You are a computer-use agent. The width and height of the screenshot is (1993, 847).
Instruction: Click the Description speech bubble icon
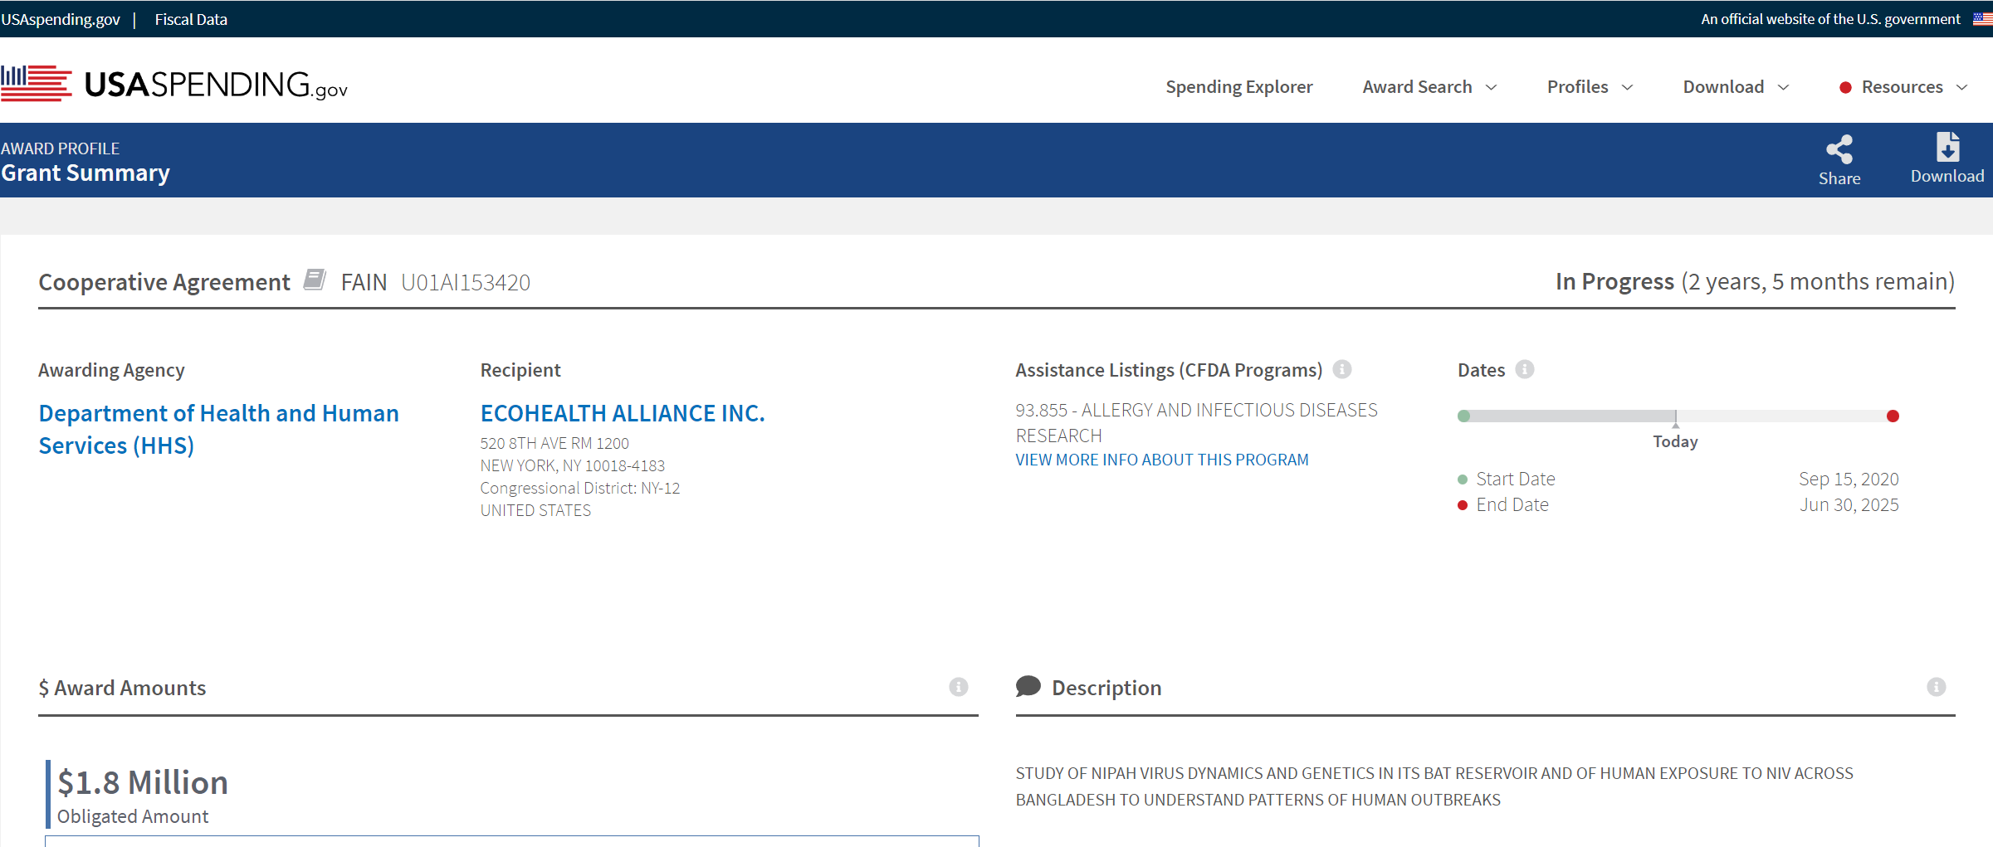(1028, 686)
